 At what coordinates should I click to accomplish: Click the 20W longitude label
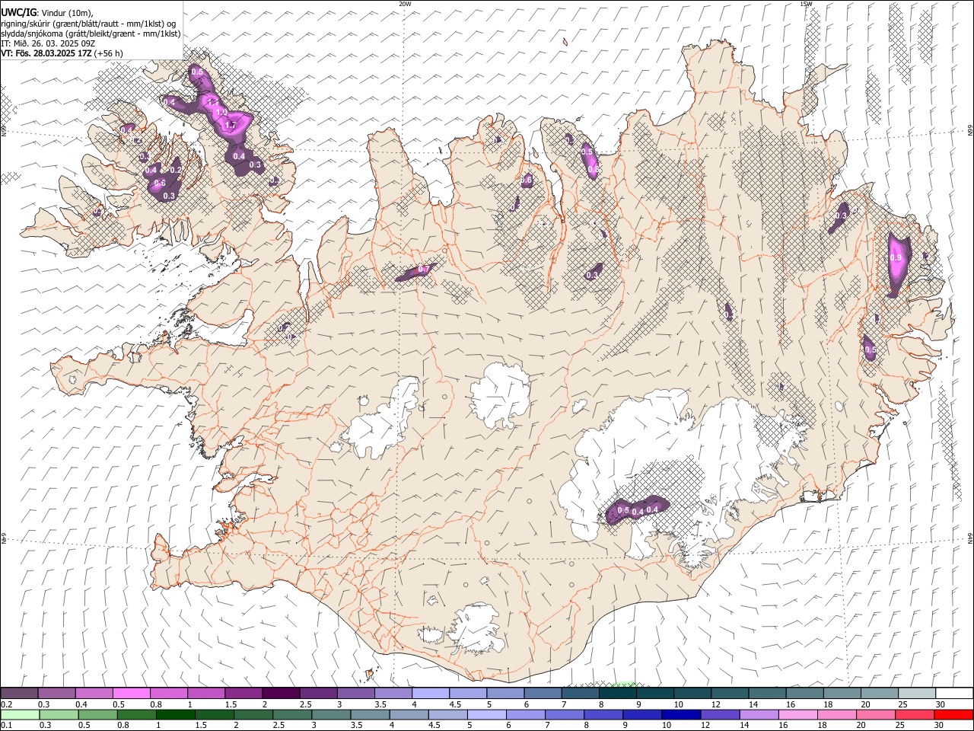click(x=405, y=4)
